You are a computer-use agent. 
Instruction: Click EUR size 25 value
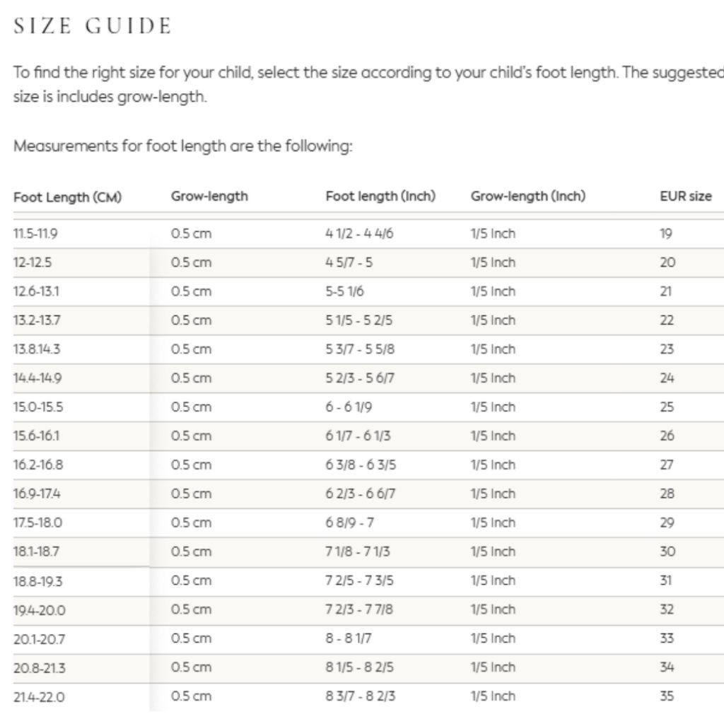pos(667,407)
